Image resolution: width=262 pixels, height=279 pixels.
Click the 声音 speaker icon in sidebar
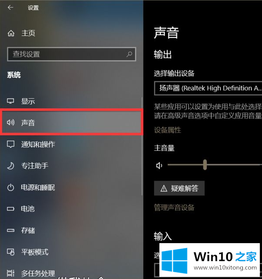tap(10, 122)
